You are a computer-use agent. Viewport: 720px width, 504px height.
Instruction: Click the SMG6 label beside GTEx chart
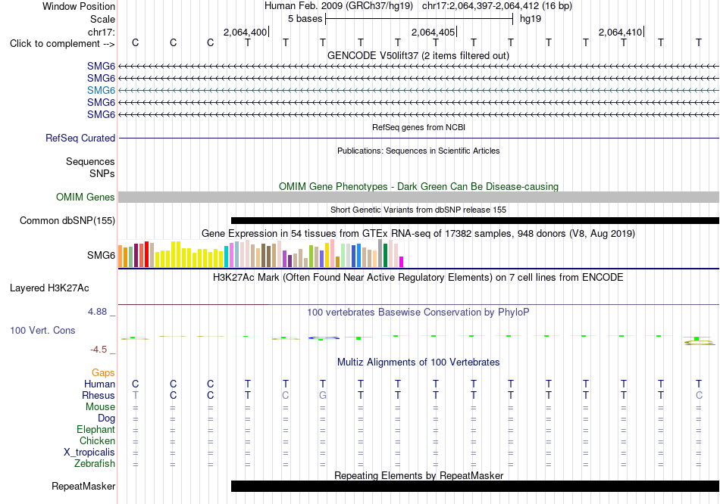click(101, 256)
